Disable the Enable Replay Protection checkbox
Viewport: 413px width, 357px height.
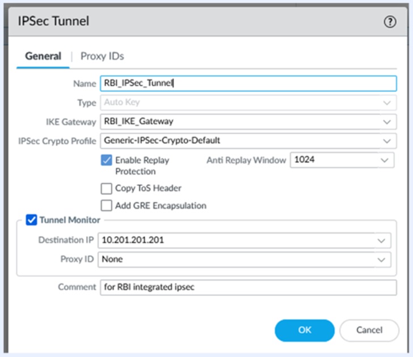coord(106,160)
